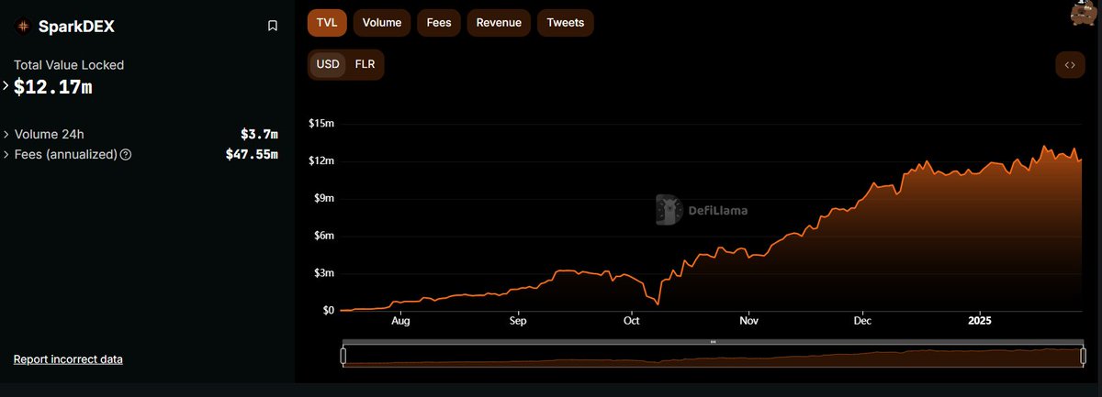Switch to the TVL chart tab
Image resolution: width=1102 pixels, height=397 pixels.
tap(327, 22)
